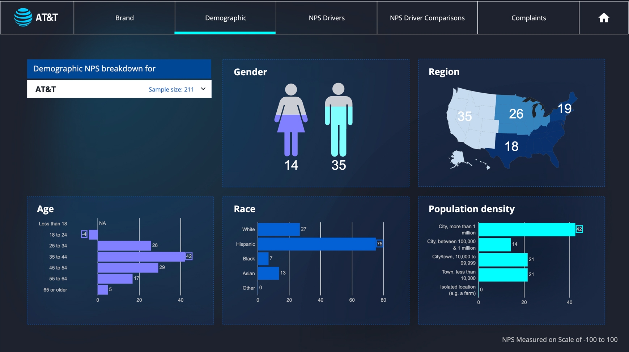Select the Black race bar
Viewport: 629px width, 352px height.
click(x=263, y=259)
